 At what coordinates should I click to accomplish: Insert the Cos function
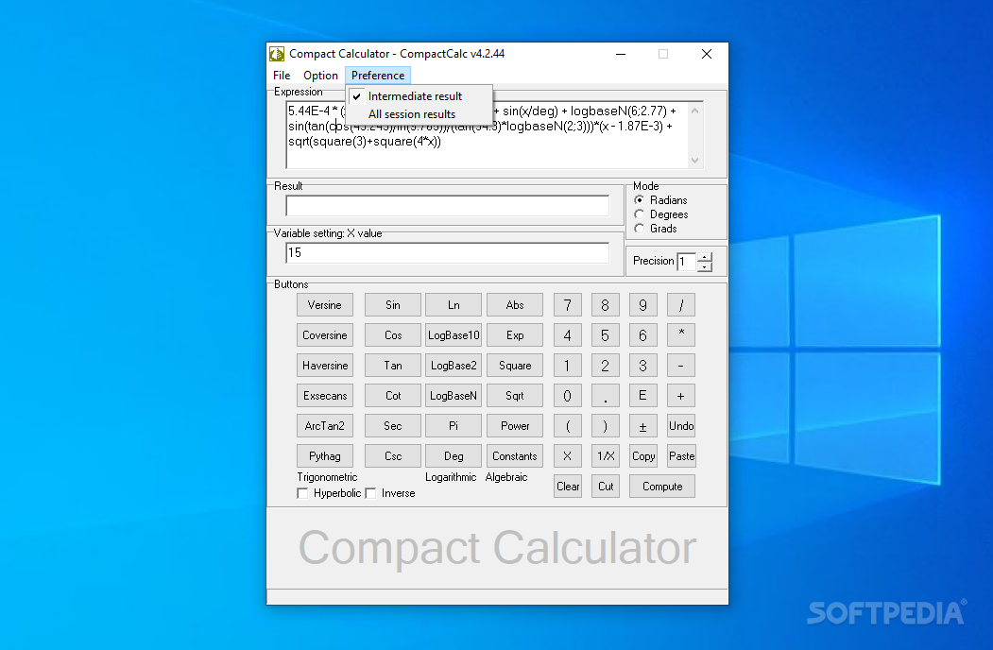(x=393, y=335)
